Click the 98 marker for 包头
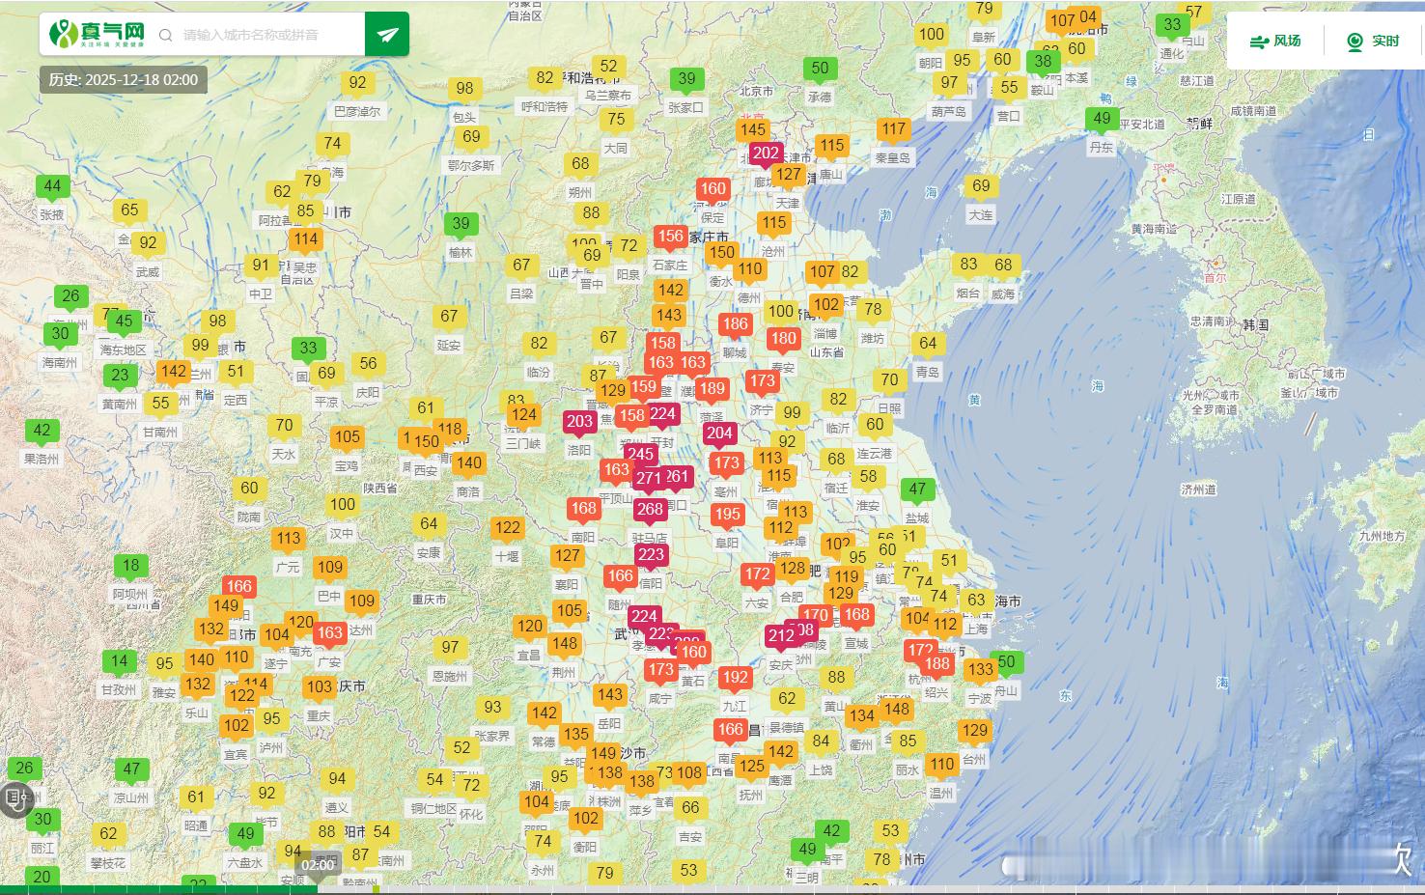The width and height of the screenshot is (1425, 895). pyautogui.click(x=464, y=89)
